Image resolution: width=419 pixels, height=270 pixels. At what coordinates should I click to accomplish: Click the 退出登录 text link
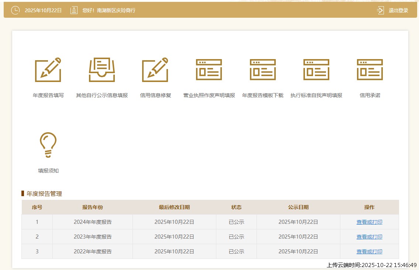tap(398, 10)
